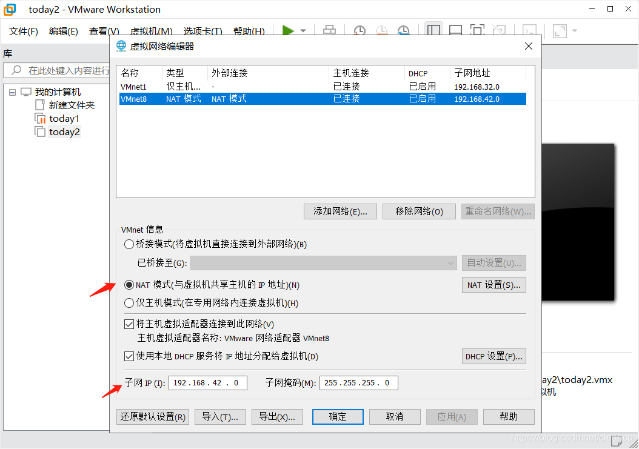Viewport: 639px width, 449px height.
Task: Click the 取消 button
Action: click(395, 417)
